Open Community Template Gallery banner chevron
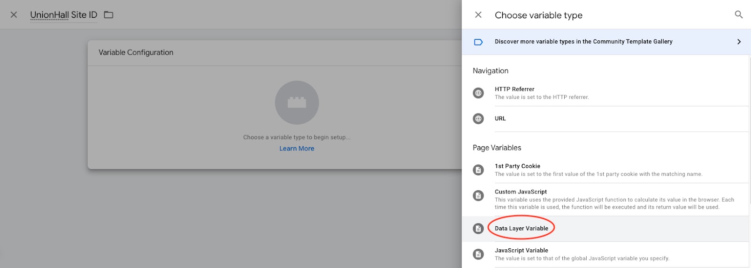Image resolution: width=751 pixels, height=268 pixels. coord(739,42)
